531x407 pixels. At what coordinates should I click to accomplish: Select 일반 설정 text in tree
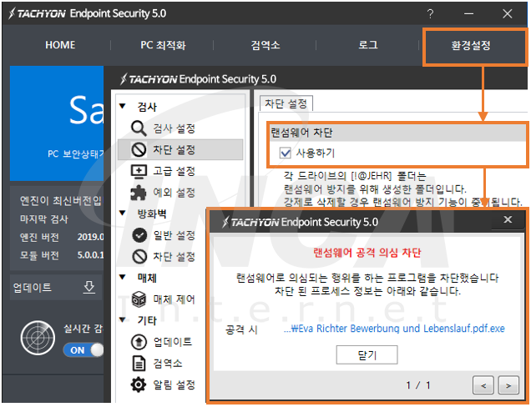point(174,235)
